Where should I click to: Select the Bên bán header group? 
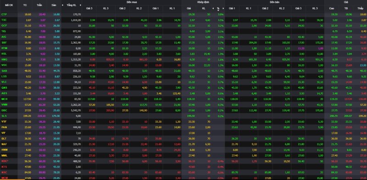pos(274,2)
